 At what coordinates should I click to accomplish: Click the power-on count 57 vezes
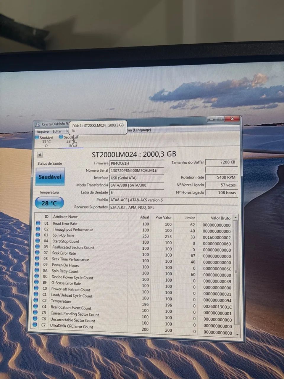(221, 185)
